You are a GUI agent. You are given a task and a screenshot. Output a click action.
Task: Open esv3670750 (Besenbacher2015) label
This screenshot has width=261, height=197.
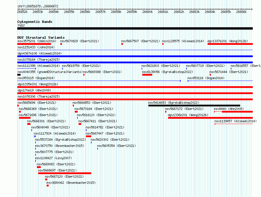point(60,146)
